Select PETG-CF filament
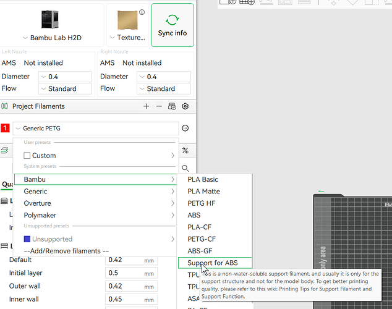 [x=215, y=239]
